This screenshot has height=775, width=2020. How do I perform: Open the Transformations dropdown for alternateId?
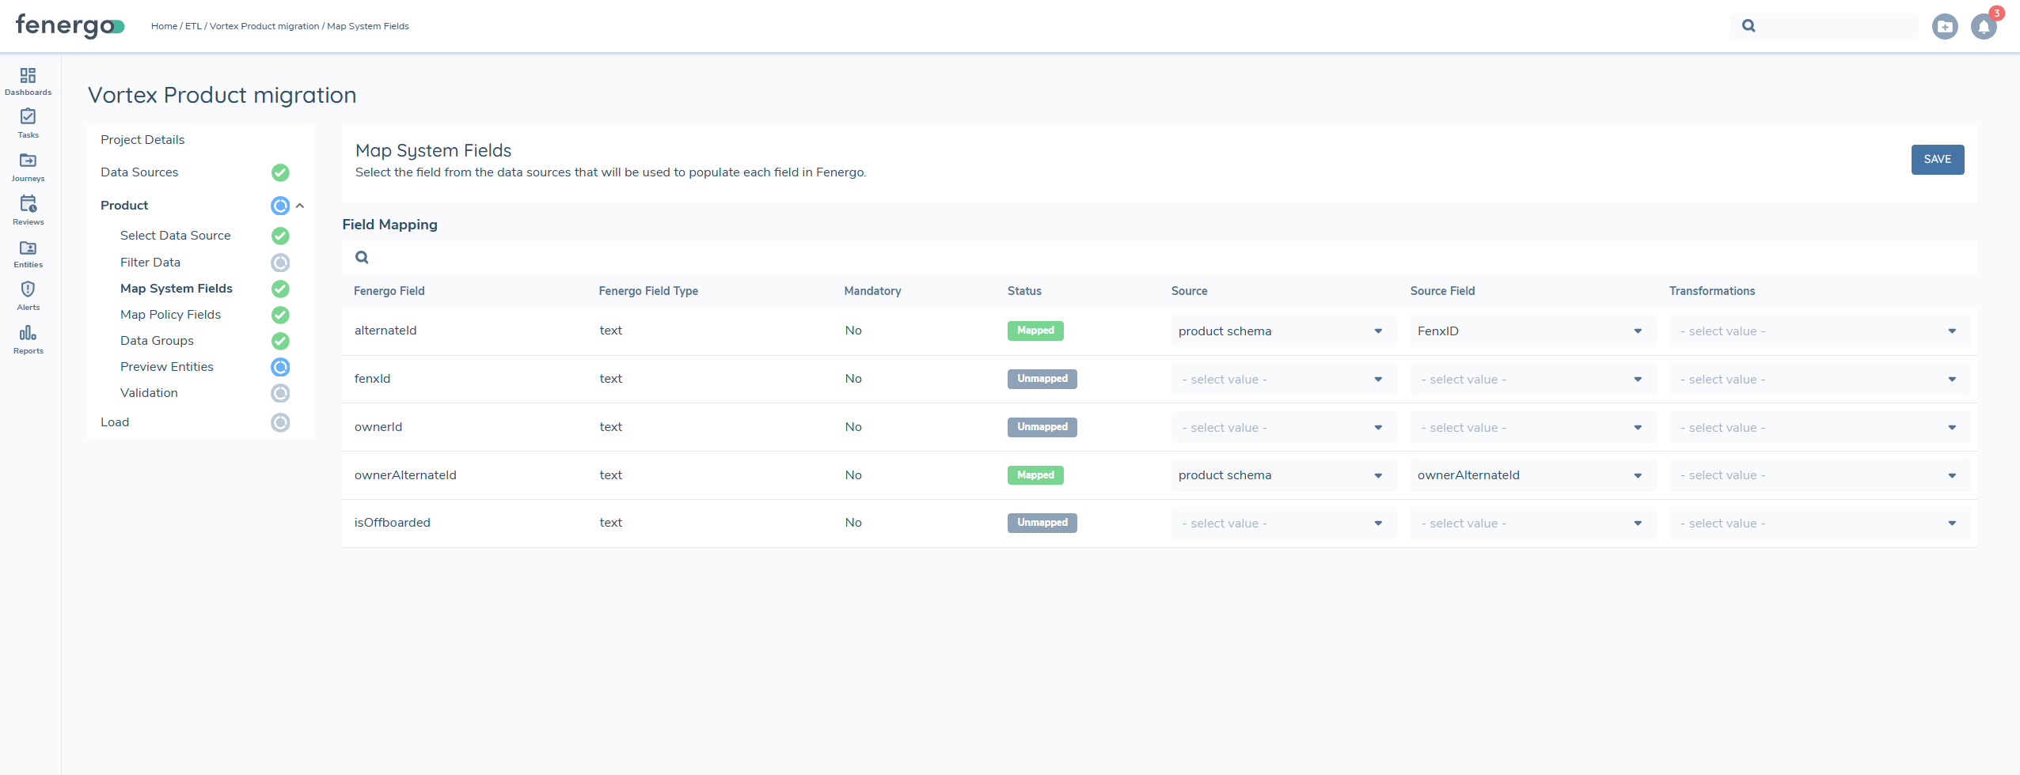click(x=1817, y=331)
